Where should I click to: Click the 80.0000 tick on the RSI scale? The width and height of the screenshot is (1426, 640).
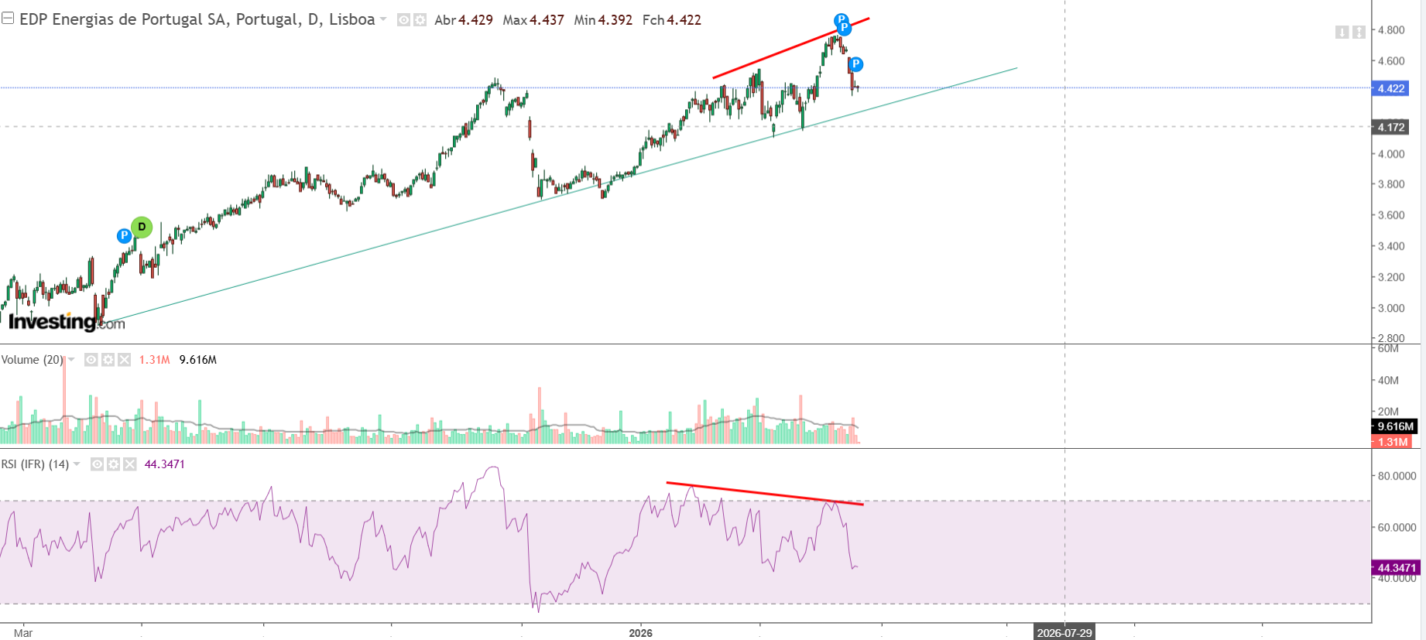(x=1397, y=476)
